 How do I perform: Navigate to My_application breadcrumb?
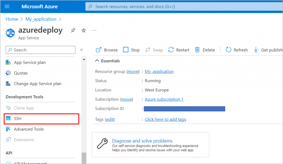pyautogui.click(x=41, y=19)
